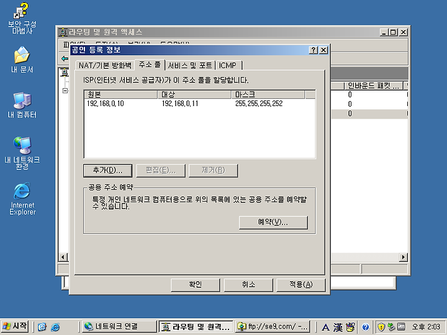The height and width of the screenshot is (335, 447).
Task: Switch to the ftp://se9.com taskbar button
Action: [273, 326]
